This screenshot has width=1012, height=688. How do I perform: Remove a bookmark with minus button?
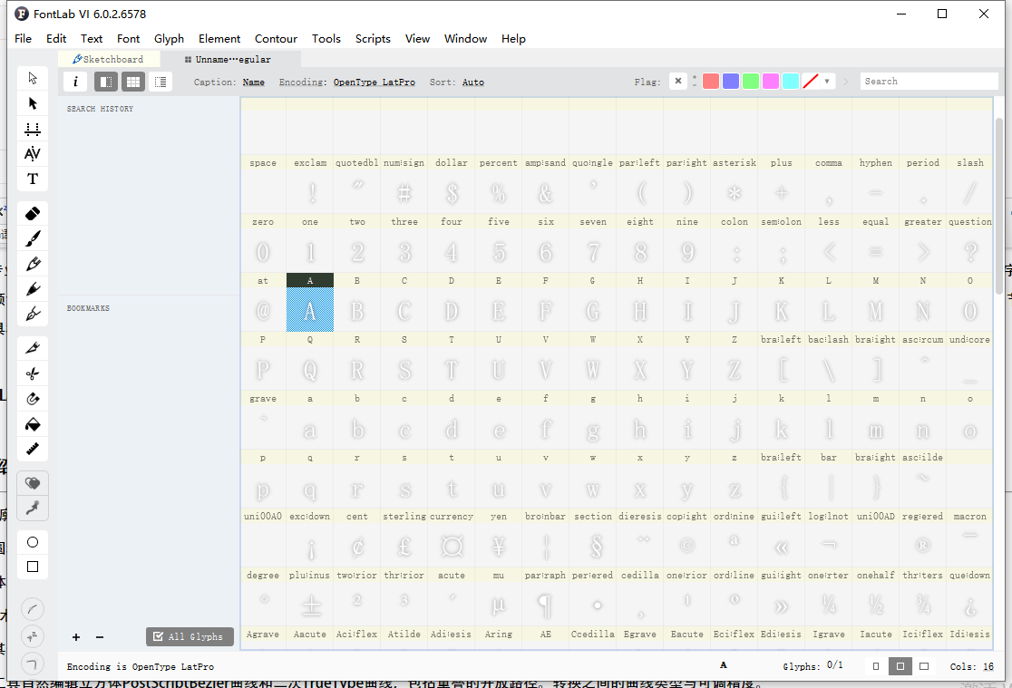point(100,637)
